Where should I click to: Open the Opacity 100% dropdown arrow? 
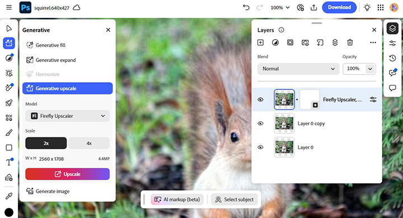[370, 69]
